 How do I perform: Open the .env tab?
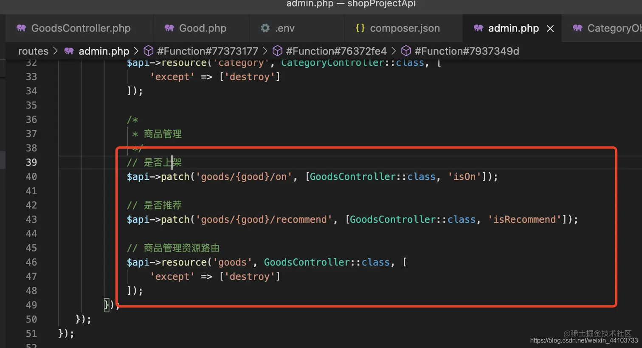pos(278,28)
